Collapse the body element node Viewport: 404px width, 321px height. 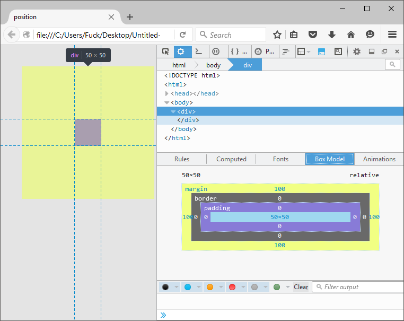[x=167, y=102]
